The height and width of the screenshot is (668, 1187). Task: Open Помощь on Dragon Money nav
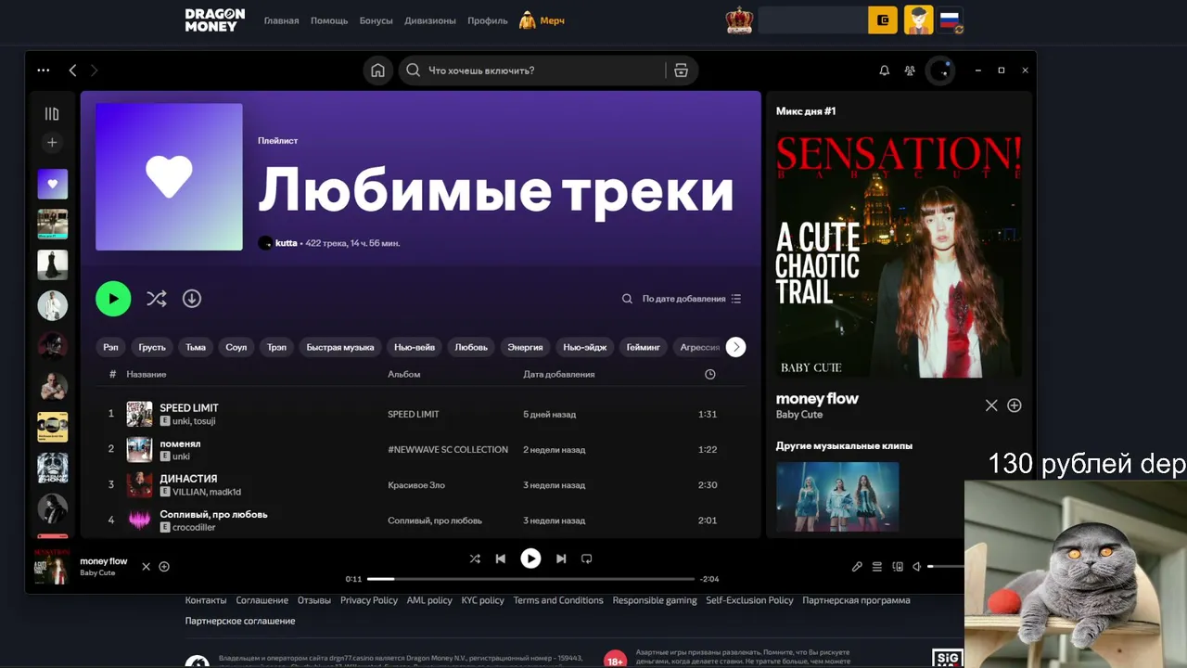pos(329,20)
